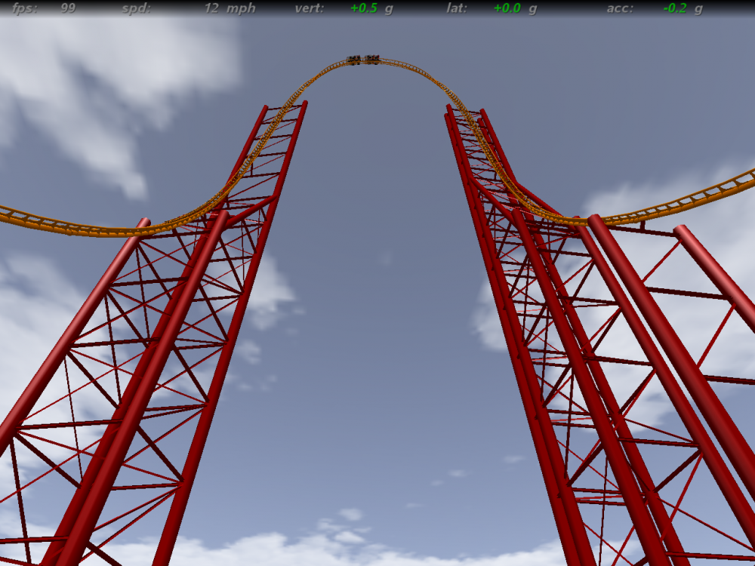Screen dimensions: 755x566
Task: Click the -0.2 g acceleration value
Action: [683, 8]
